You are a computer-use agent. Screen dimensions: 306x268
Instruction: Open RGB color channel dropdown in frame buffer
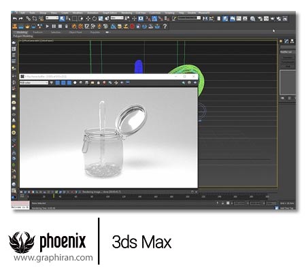point(34,83)
